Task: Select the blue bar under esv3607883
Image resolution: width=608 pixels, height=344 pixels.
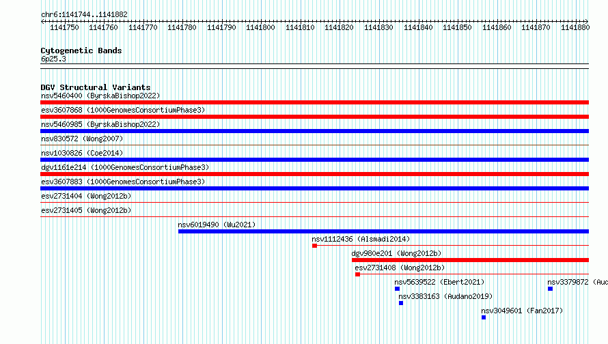Action: (x=314, y=188)
